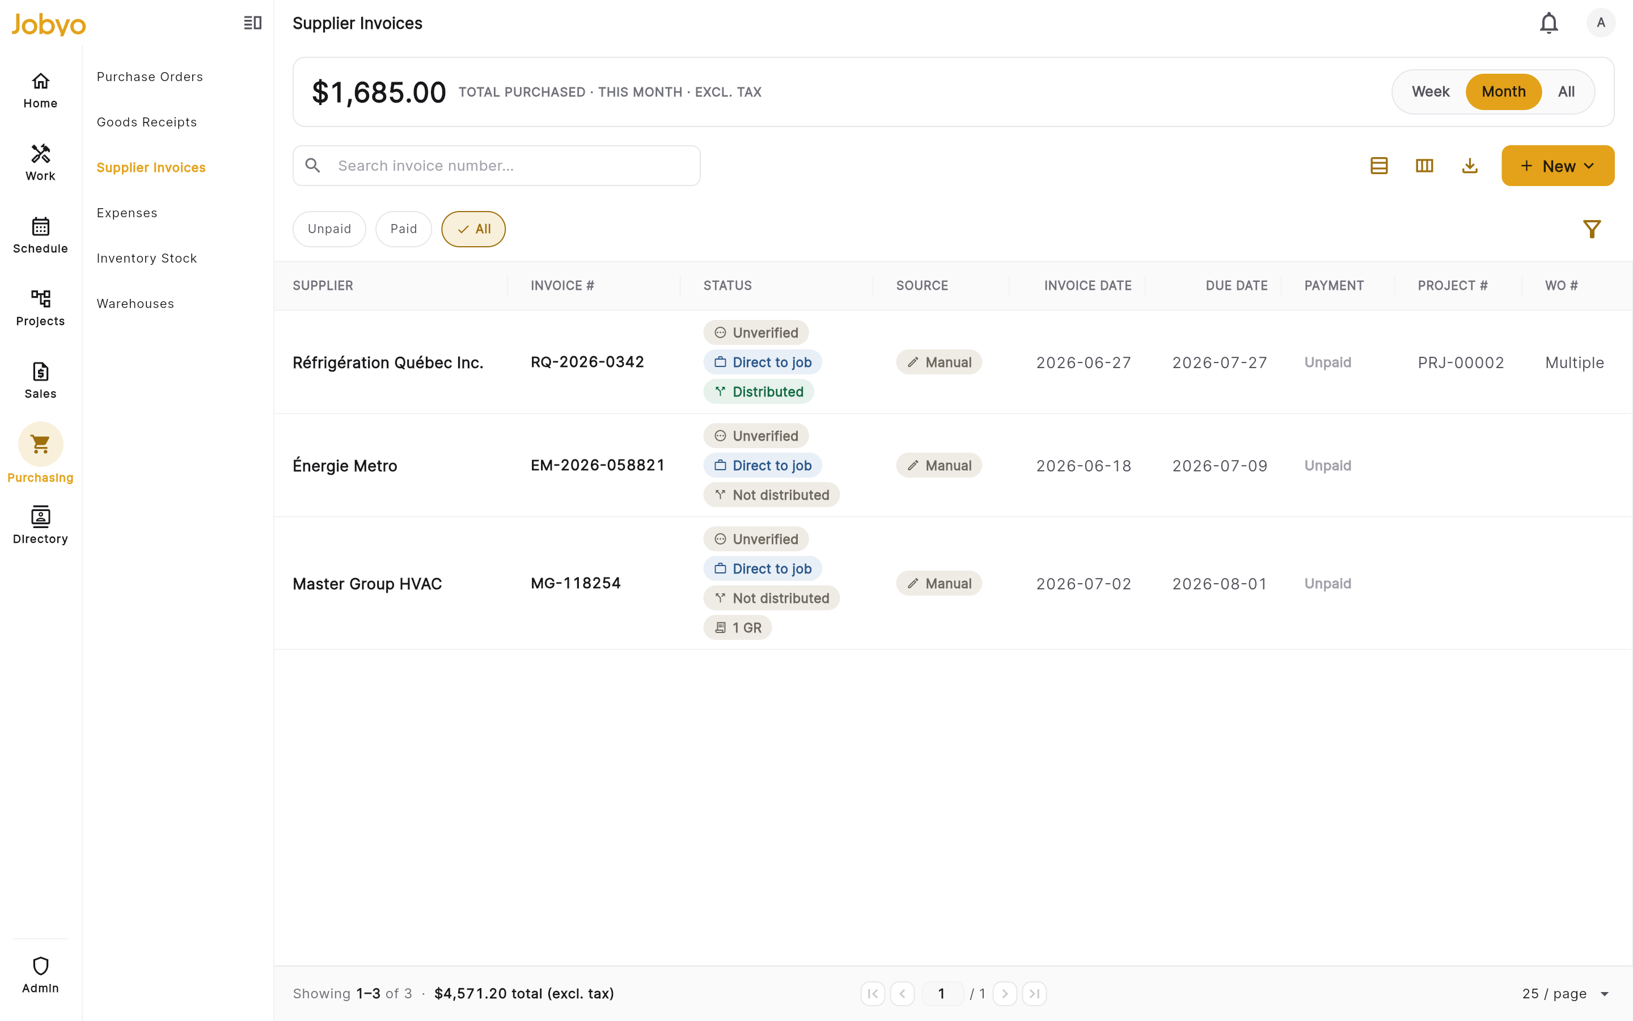Sort by Supplier column
The height and width of the screenshot is (1021, 1633).
click(x=323, y=286)
